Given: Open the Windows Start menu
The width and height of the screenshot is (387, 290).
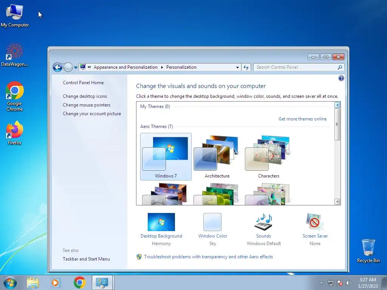Looking at the screenshot, I should [x=10, y=282].
